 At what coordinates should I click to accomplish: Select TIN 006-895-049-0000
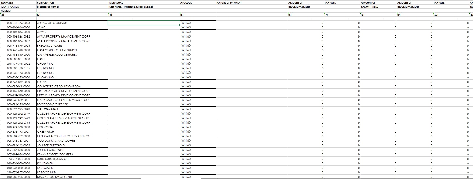coord(18,86)
